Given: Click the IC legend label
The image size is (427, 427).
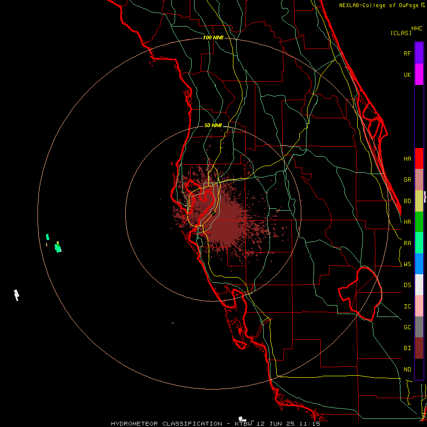Looking at the screenshot, I should [407, 306].
